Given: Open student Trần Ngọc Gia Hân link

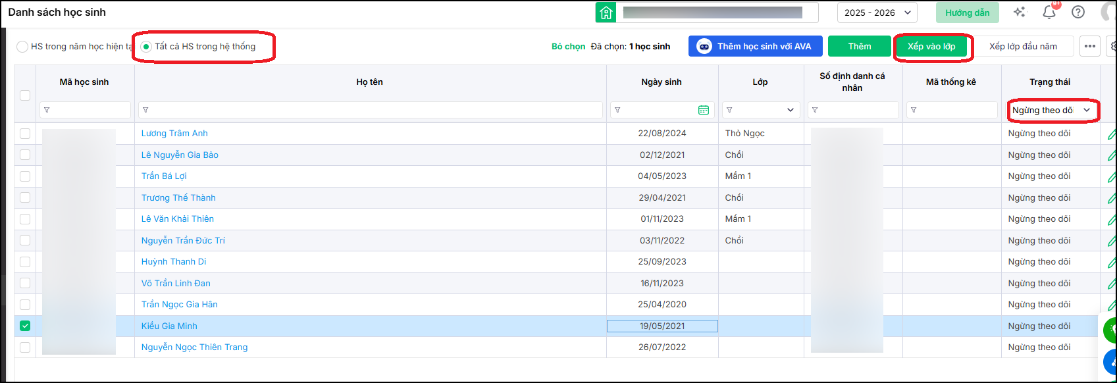Looking at the screenshot, I should pos(179,305).
